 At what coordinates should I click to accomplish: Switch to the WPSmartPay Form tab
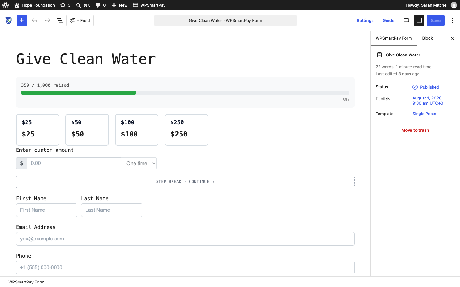(x=394, y=38)
